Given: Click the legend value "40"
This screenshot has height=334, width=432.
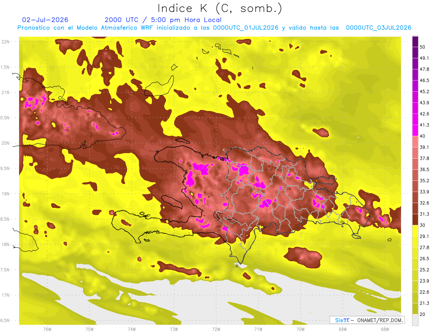Looking at the screenshot, I should 423,136.
